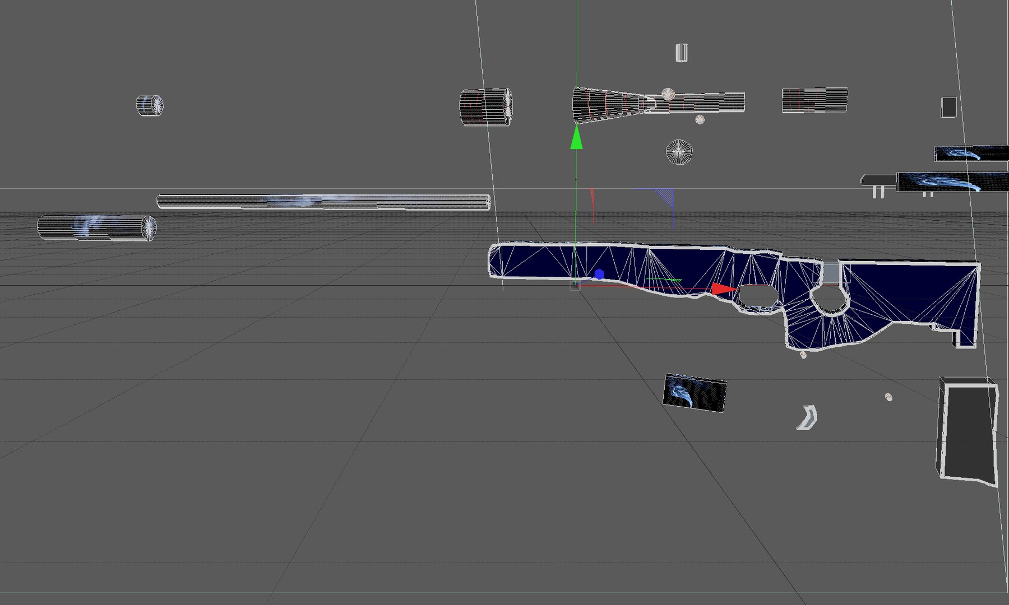Select the curved trigger piece
Screen dimensions: 1009x605
pos(807,417)
